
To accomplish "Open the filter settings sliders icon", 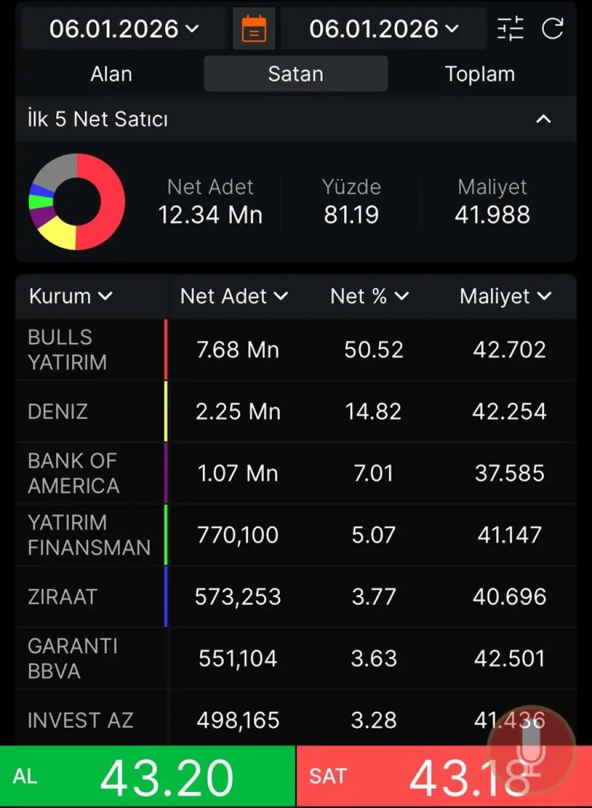I will point(510,29).
